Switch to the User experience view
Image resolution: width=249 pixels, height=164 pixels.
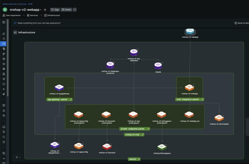(11, 15)
